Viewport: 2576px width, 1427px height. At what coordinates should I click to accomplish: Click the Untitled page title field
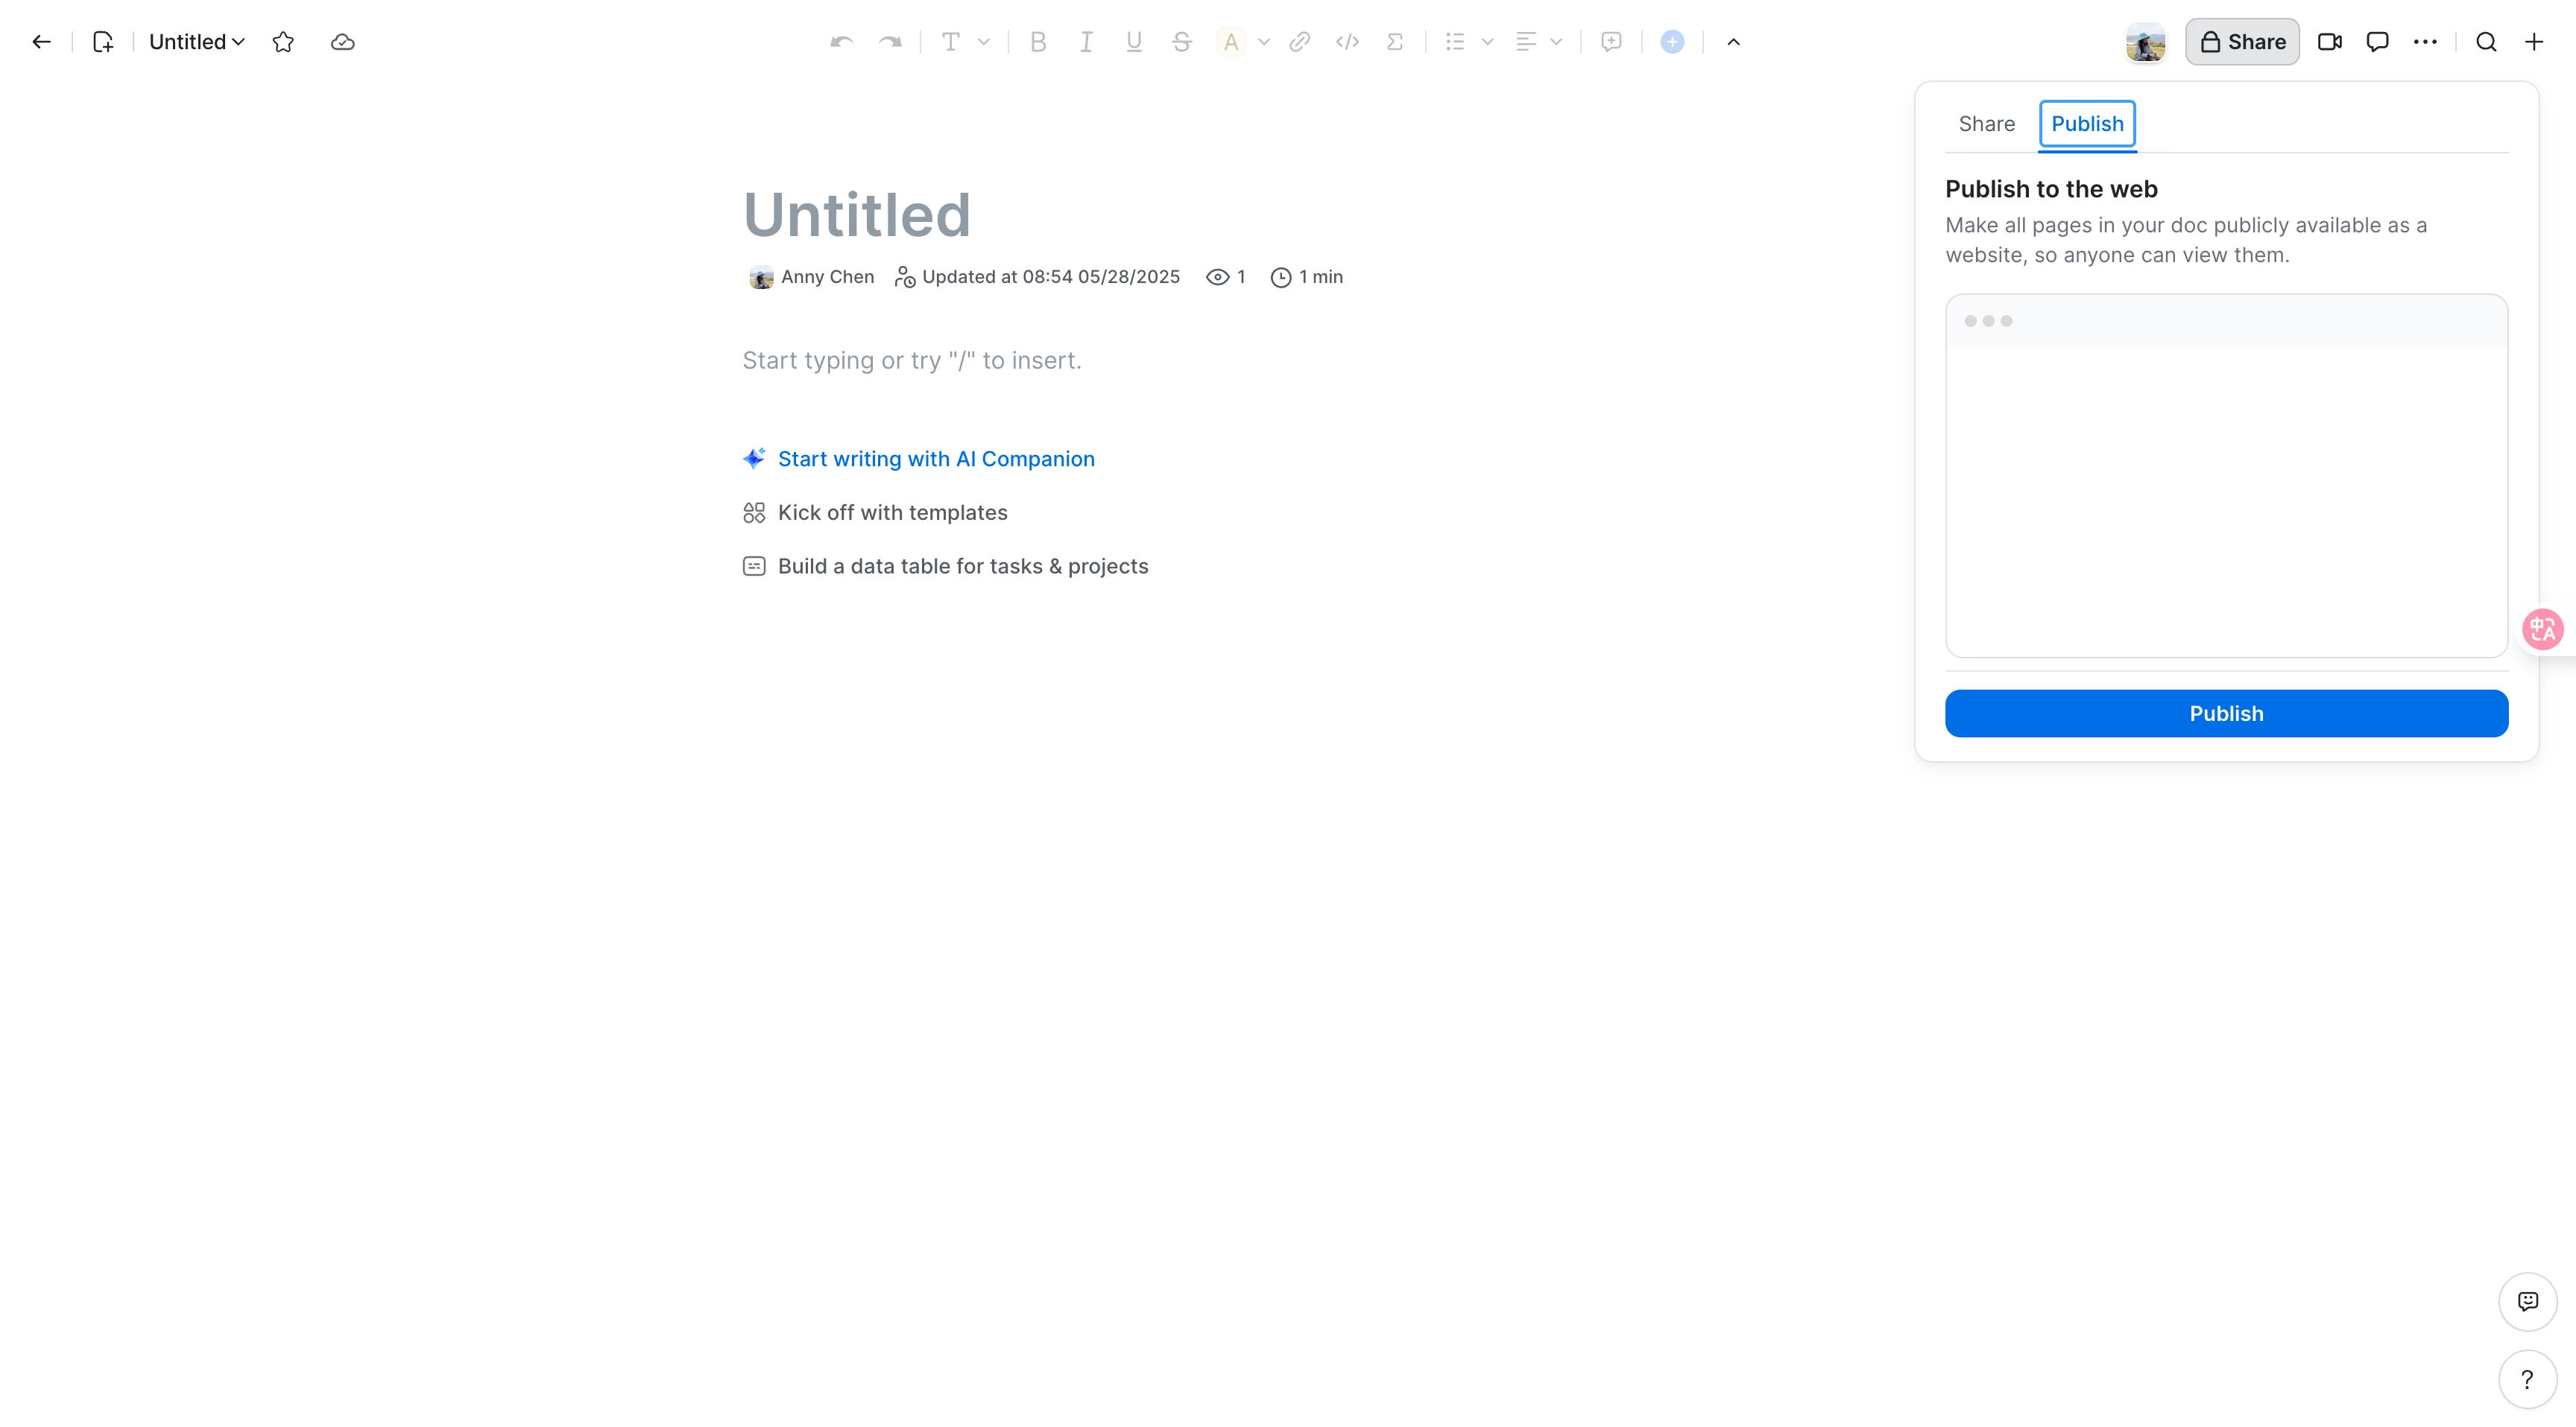coord(857,214)
